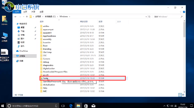Sort by 类型 column header
Viewport: 194px width, 108px height.
[101, 22]
